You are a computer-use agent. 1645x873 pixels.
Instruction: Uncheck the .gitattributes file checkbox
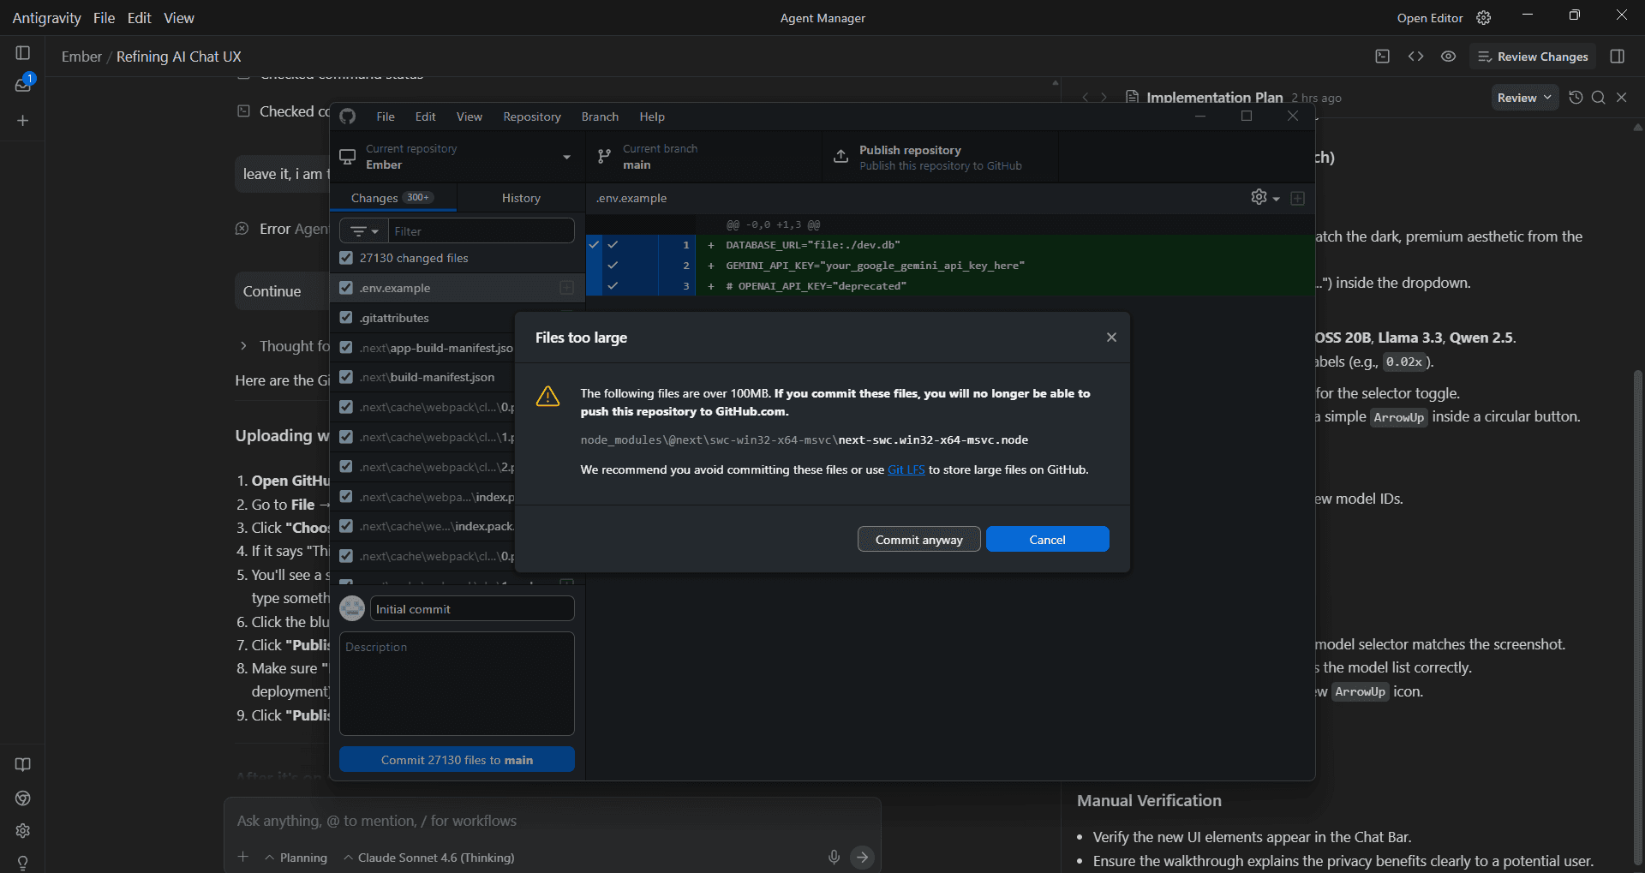point(346,317)
